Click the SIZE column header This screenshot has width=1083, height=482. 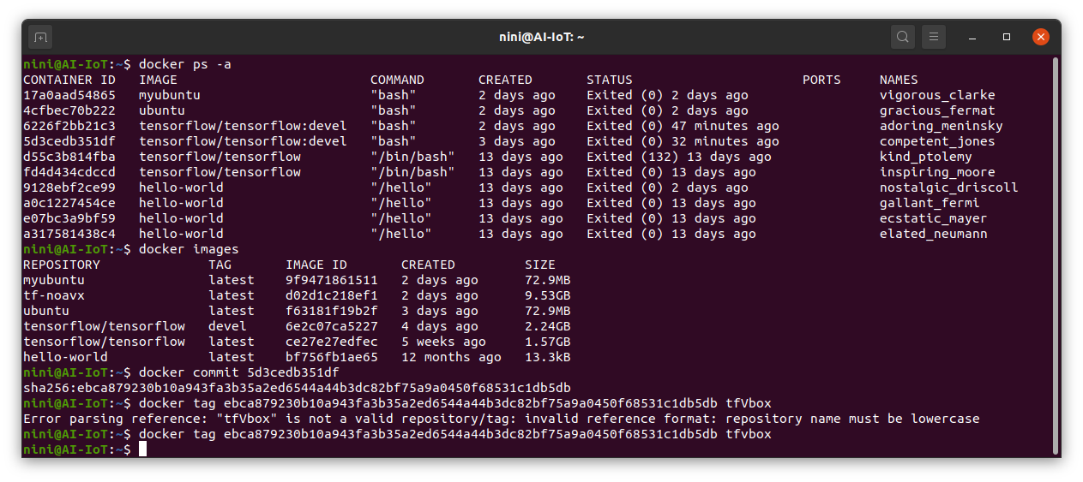540,265
